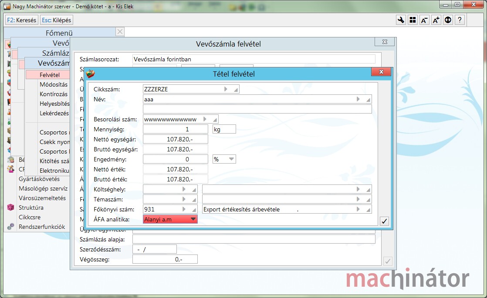487x298 pixels.
Task: Click the Engedmény value field
Action: (176, 159)
